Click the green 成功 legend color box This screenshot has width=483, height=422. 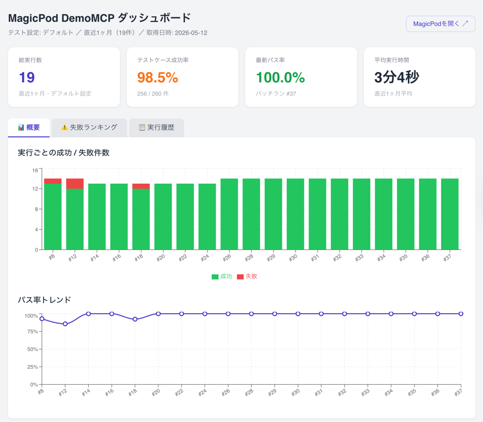click(215, 277)
